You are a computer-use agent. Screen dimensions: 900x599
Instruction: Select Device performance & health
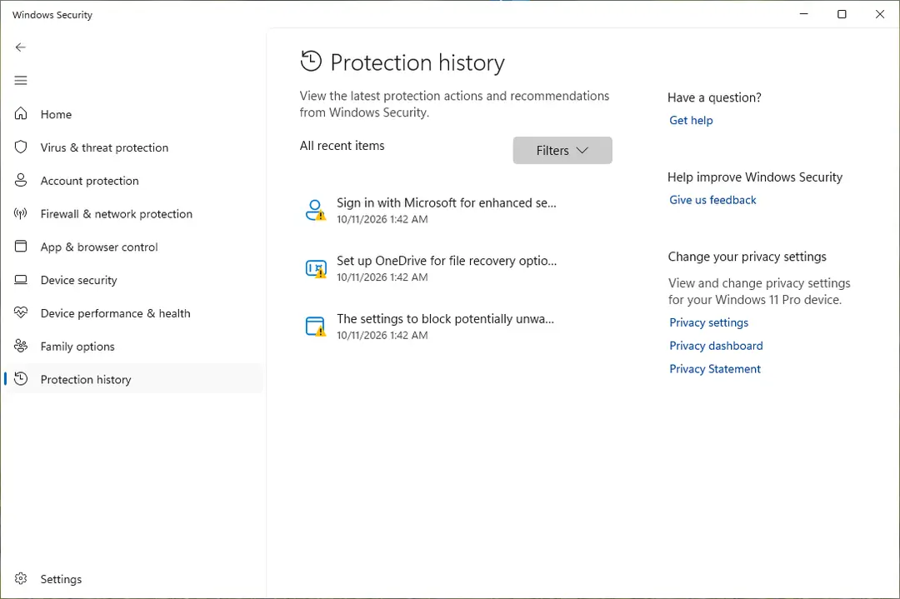tap(133, 313)
